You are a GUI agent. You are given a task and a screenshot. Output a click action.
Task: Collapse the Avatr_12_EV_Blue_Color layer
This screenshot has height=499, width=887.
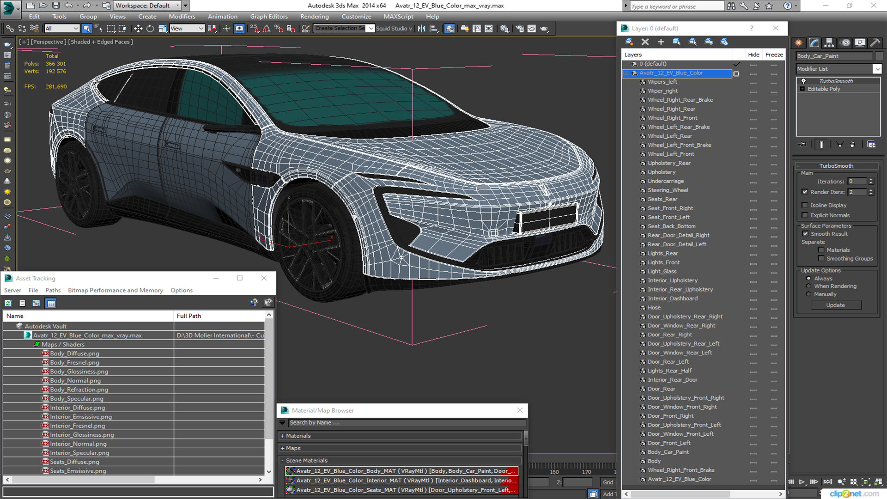[627, 73]
